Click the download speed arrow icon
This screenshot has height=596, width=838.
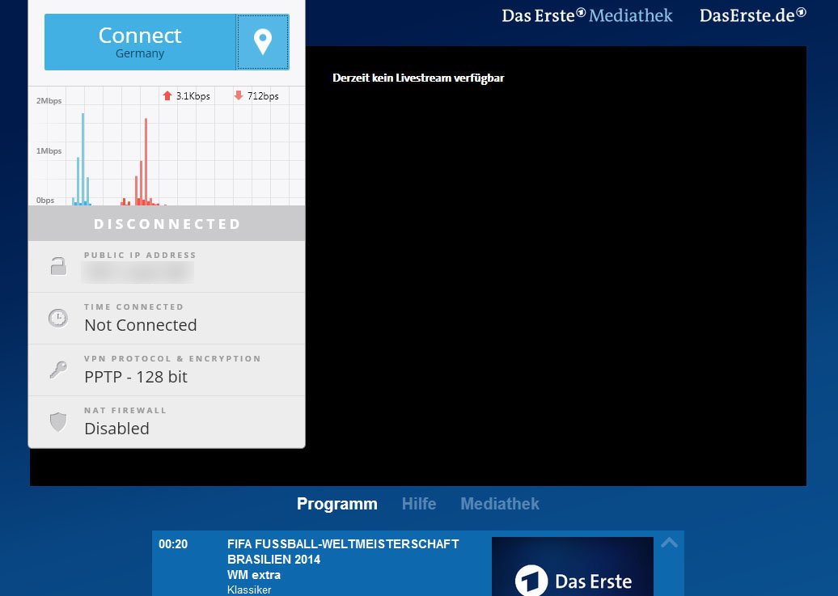pyautogui.click(x=239, y=95)
